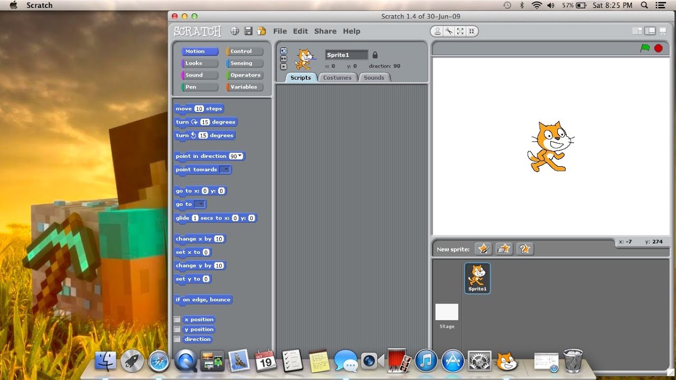Open the point in direction 90 dropdown
This screenshot has height=380, width=676.
(x=240, y=156)
